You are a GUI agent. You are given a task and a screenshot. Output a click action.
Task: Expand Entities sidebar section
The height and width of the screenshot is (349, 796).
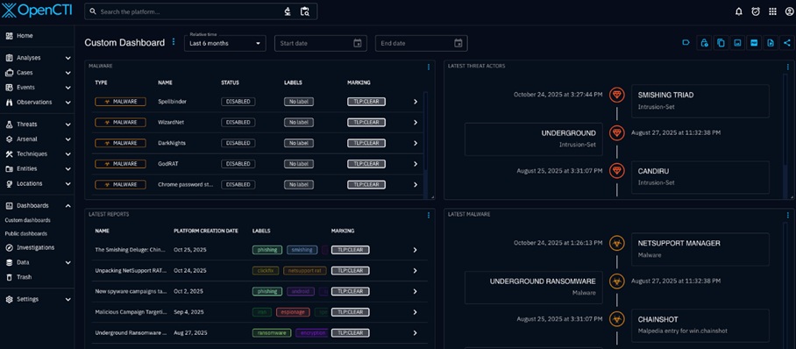pos(68,168)
